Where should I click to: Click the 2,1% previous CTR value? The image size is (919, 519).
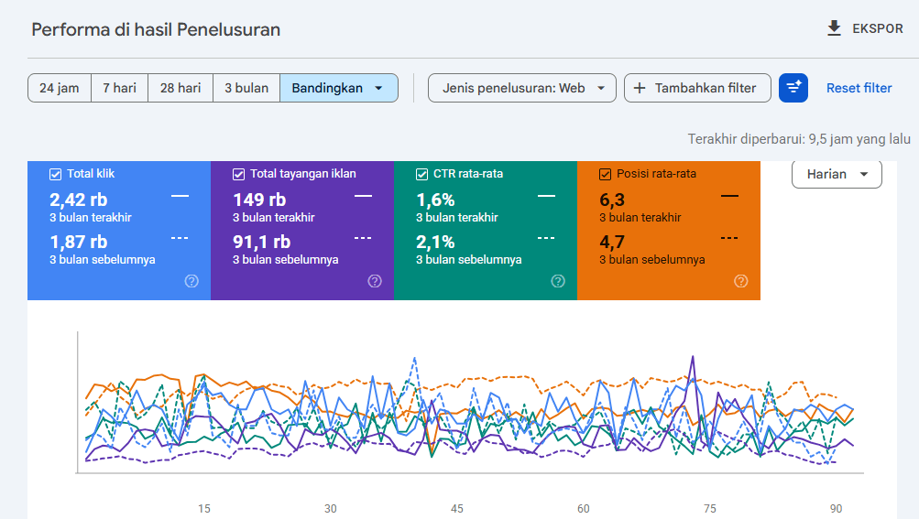tap(435, 242)
